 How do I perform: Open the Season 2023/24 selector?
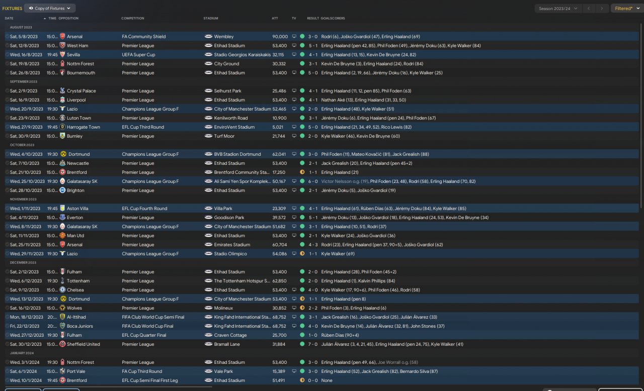pos(557,9)
